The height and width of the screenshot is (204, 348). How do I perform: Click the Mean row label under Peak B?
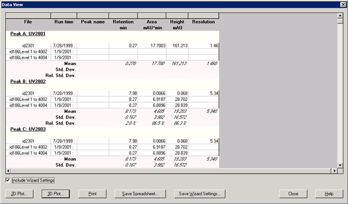coord(70,111)
